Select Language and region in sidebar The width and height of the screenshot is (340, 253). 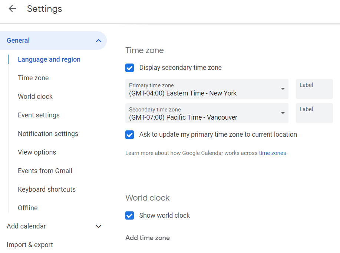(x=49, y=59)
